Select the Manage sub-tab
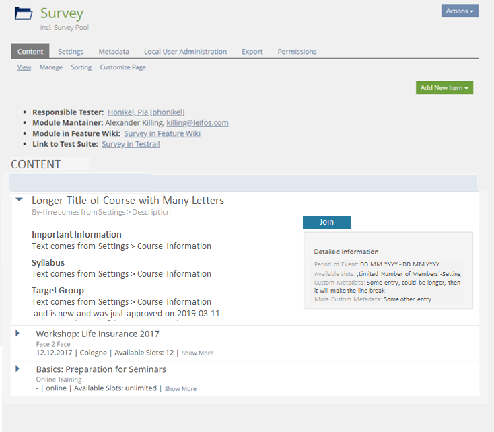Viewport: 494px width, 432px height. click(50, 67)
